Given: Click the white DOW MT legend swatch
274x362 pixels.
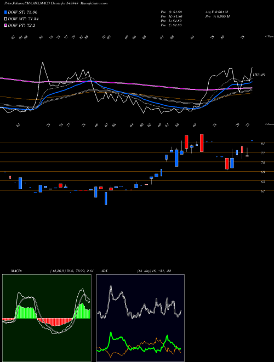Looking at the screenshot, I should pos(6,19).
